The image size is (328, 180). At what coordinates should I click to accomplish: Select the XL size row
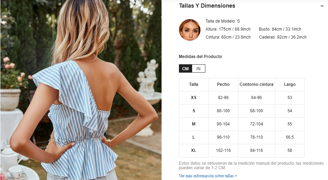(x=241, y=150)
